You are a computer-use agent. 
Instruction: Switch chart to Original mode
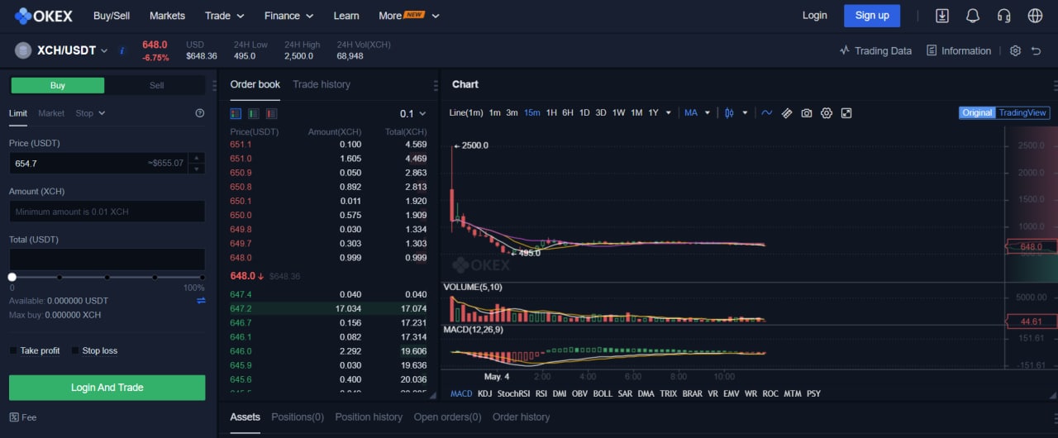coord(977,113)
